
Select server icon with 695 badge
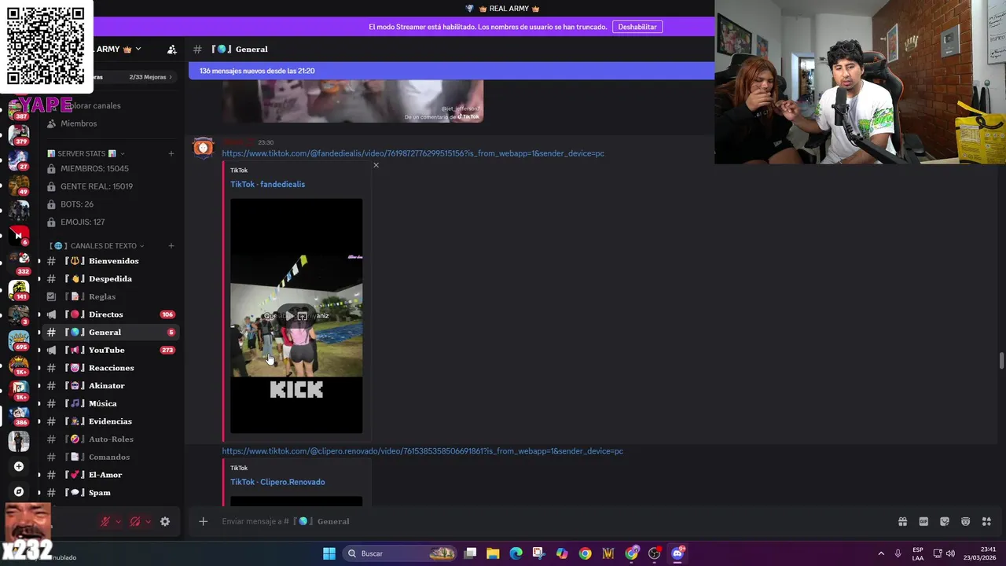coord(19,340)
